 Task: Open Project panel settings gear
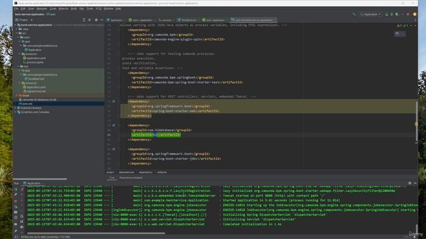[x=96, y=20]
